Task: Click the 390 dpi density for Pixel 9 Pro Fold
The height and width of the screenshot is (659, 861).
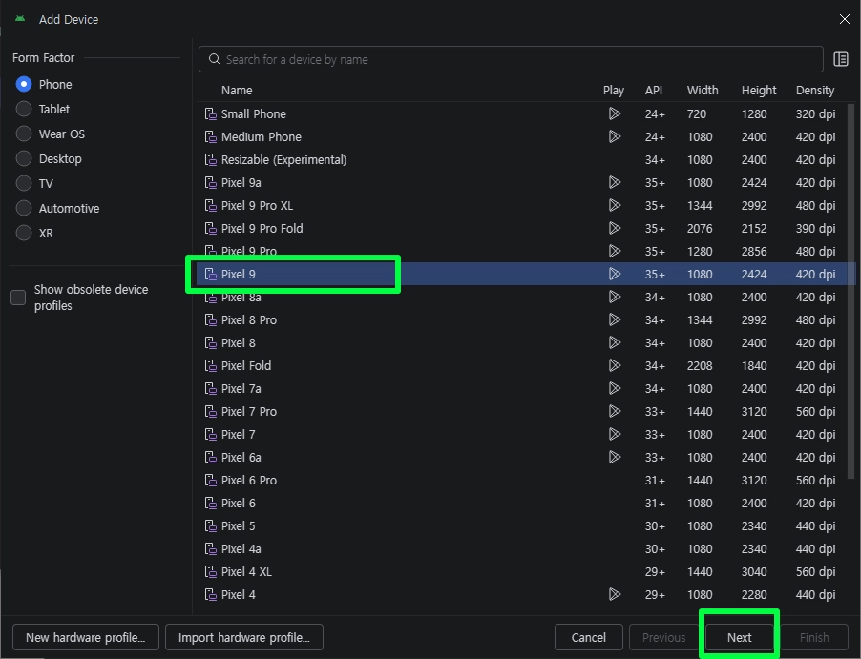Action: click(815, 228)
